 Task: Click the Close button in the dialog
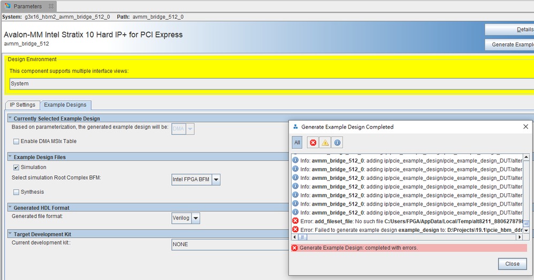click(x=512, y=264)
